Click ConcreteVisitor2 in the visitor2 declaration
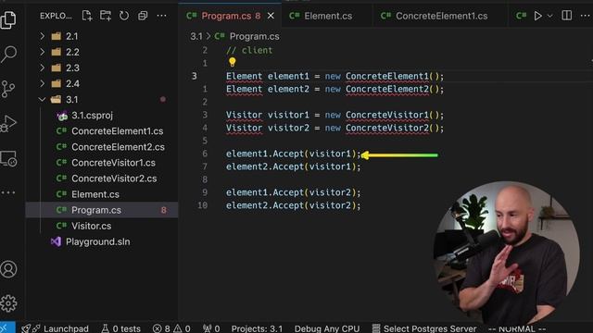Screen dimensions: 593x333 tap(387, 128)
